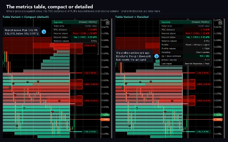Click 1.1240 on the Compact chart price axis
228x142 pixels.
tap(105, 67)
